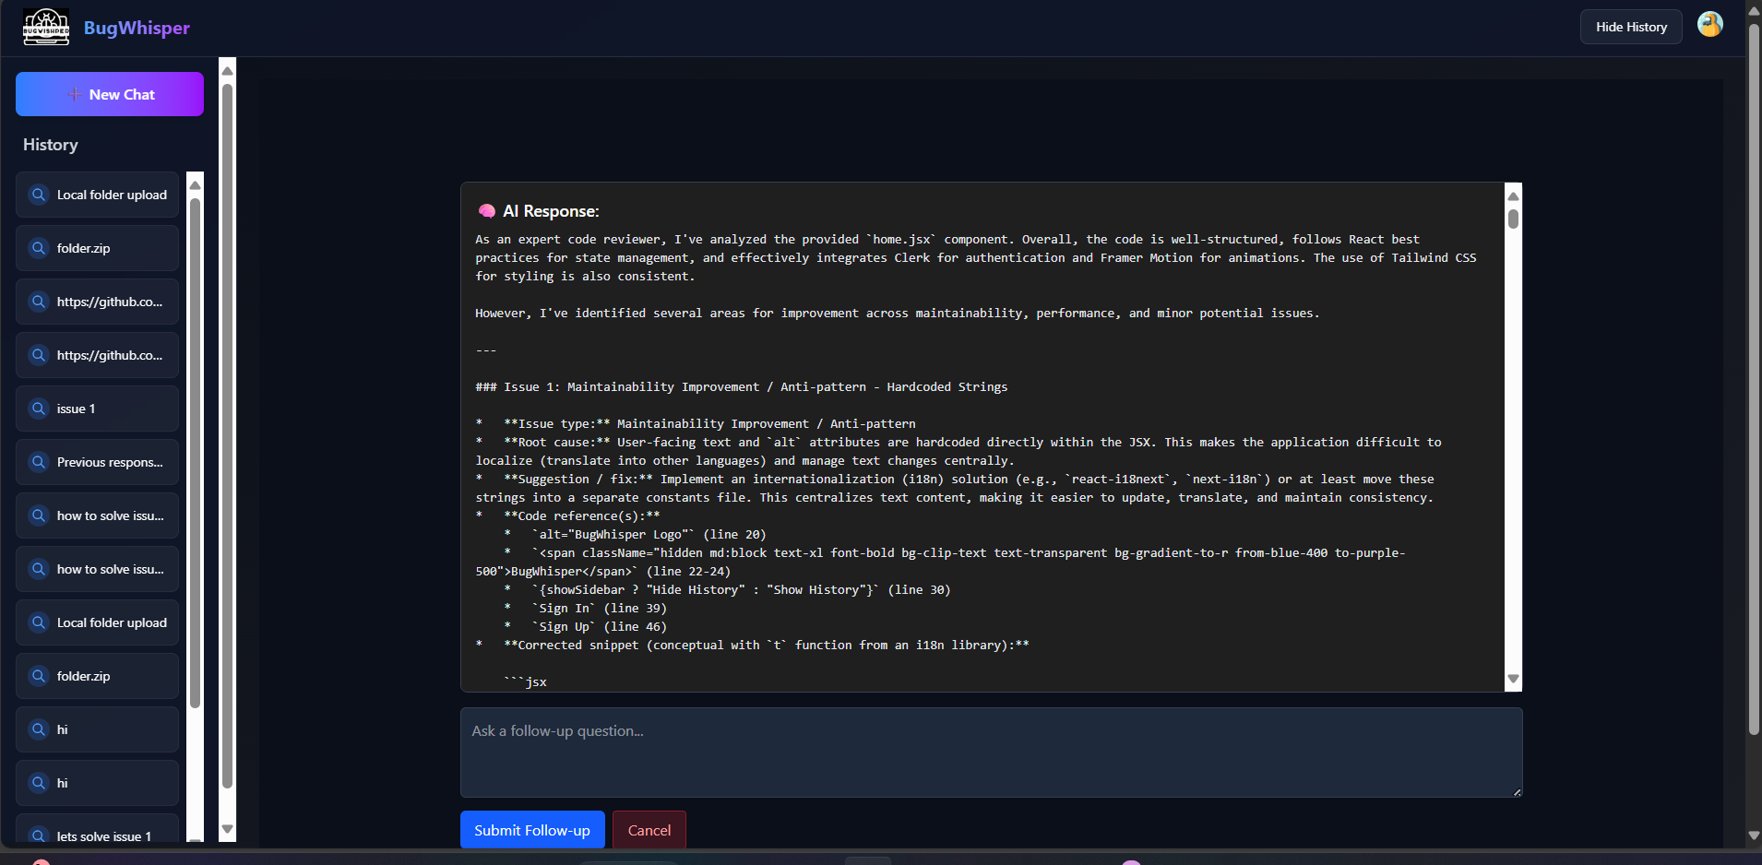
Task: Click the search icon beside "issue 1"
Action: click(39, 409)
